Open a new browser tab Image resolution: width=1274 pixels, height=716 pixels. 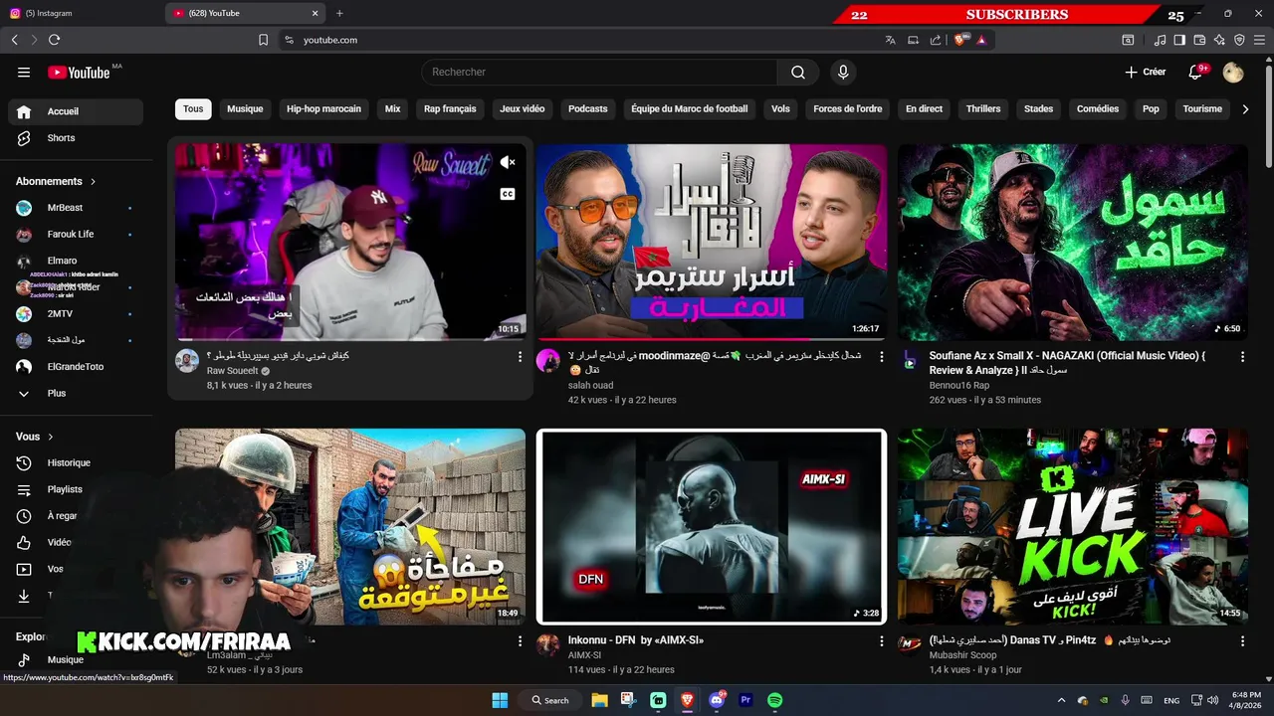tap(339, 13)
